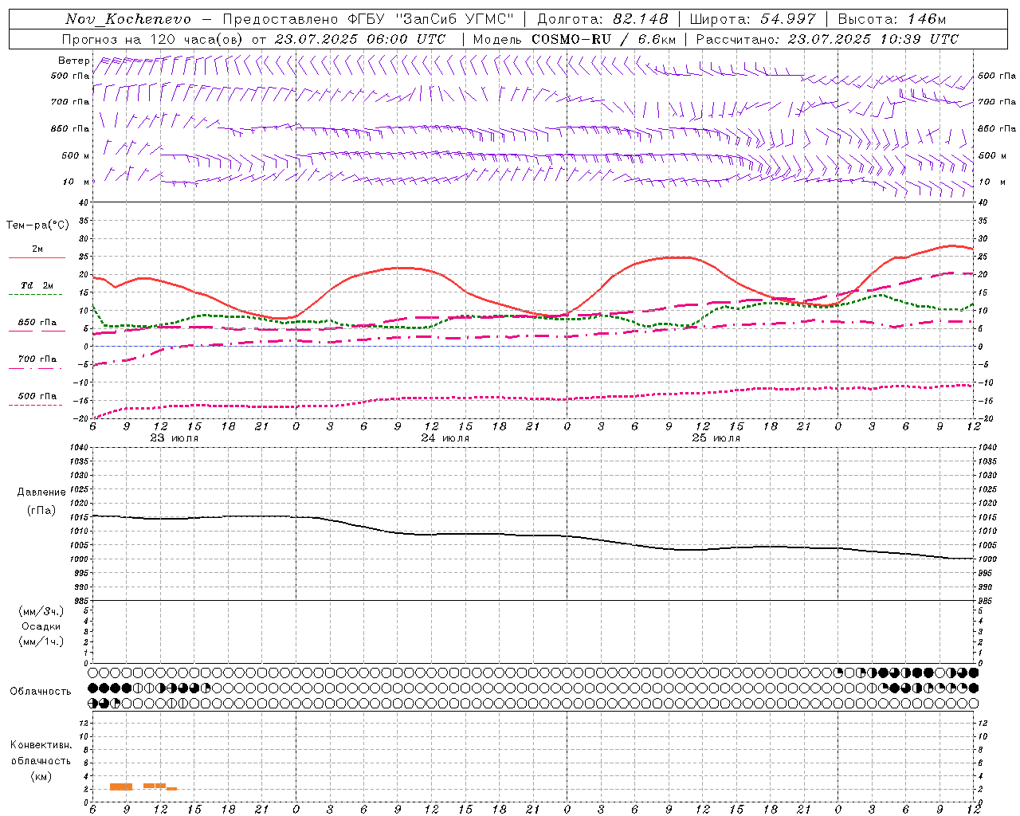The image size is (1020, 816).
Task: Click the 850 гПа temperature legend entry
Action: point(37,323)
